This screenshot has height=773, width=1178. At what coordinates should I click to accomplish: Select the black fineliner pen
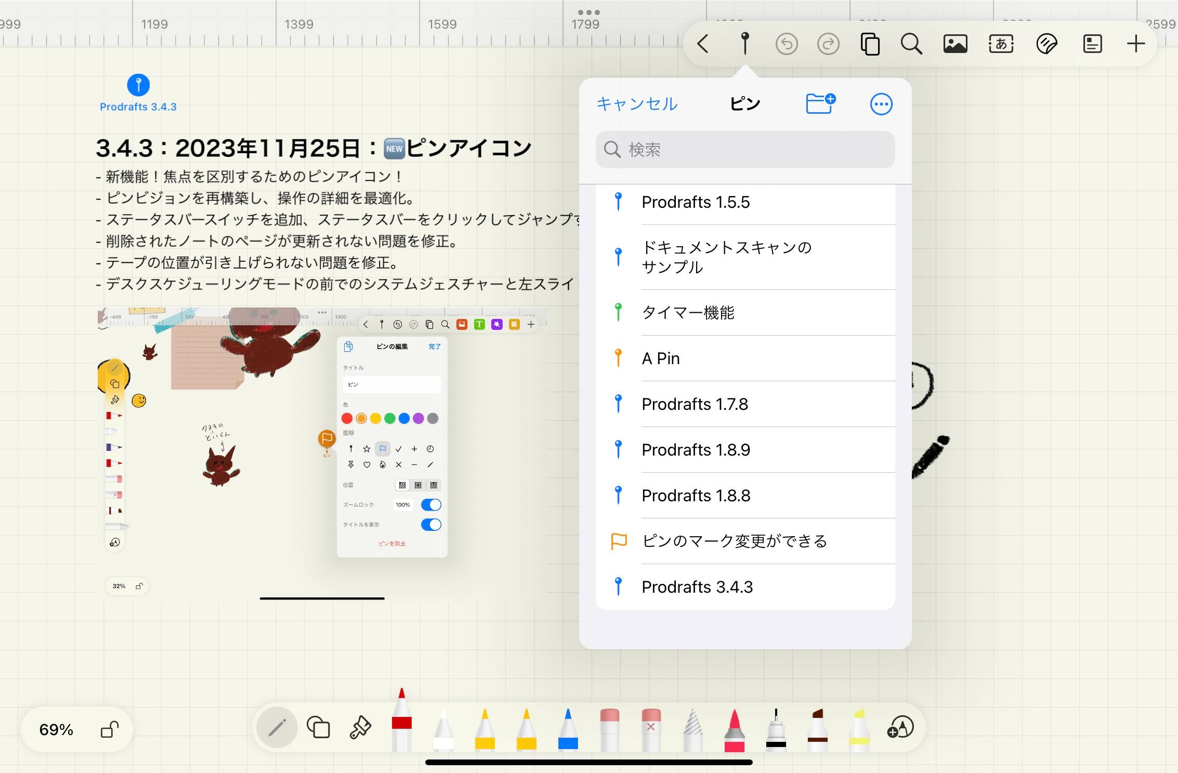tap(776, 730)
